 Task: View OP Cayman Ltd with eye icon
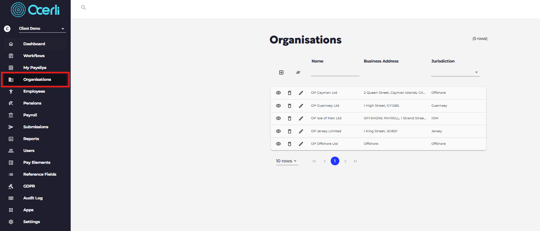[x=278, y=93]
